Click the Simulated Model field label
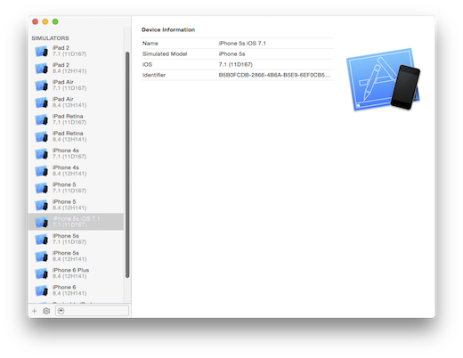Viewport: 463px width, 358px height. [x=165, y=54]
